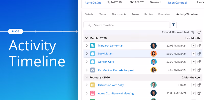Click the Lucy Moran message icon

coord(93,54)
